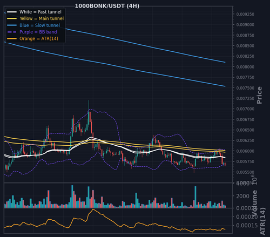Click the 0.006250 price axis label
Viewport: 270px width, 237px height.
[x=245, y=140]
